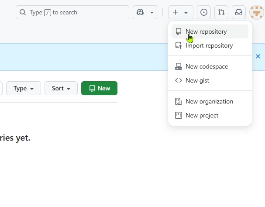Expand the Type filter dropdown
This screenshot has width=265, height=207.
24,88
